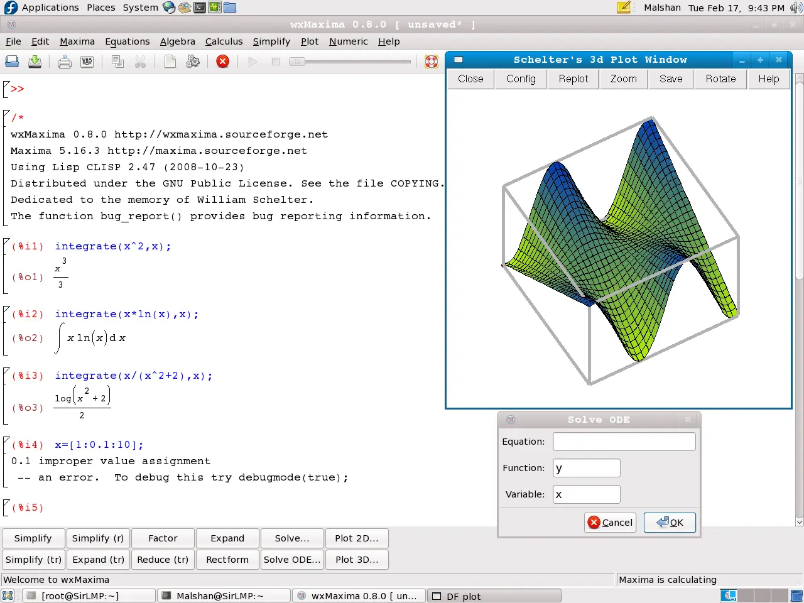Click the Save document toolbar icon
The width and height of the screenshot is (804, 603).
pos(35,62)
